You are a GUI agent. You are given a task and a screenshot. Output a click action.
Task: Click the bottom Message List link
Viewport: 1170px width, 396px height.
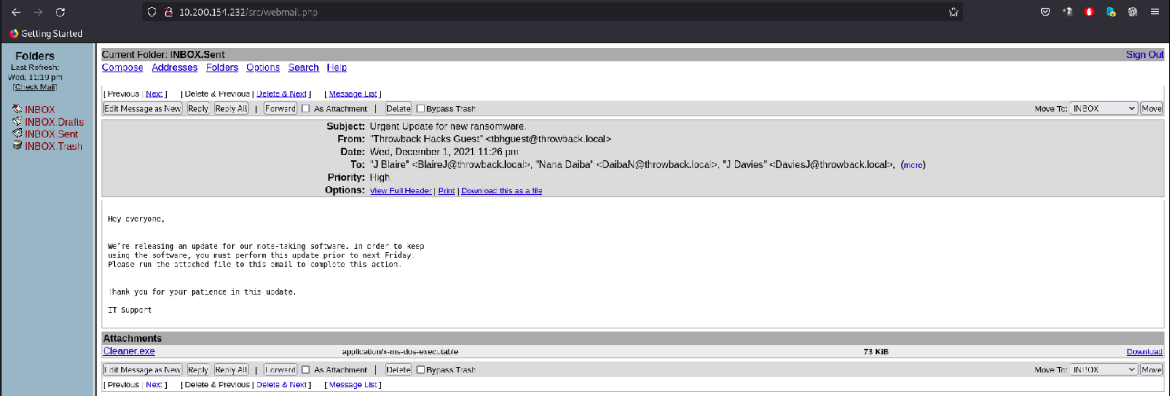tap(352, 384)
